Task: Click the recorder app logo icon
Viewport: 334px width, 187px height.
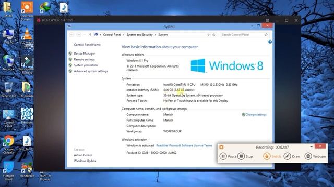Action: [x=221, y=147]
